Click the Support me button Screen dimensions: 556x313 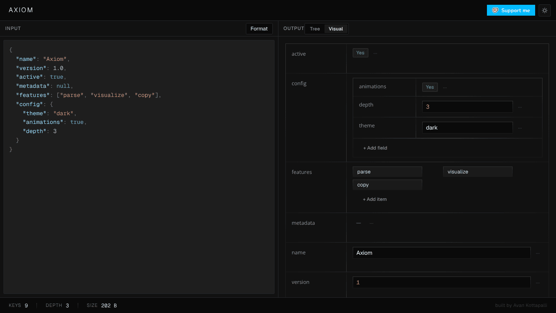511,10
